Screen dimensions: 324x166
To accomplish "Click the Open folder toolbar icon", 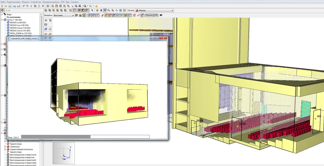I will coord(6,6).
